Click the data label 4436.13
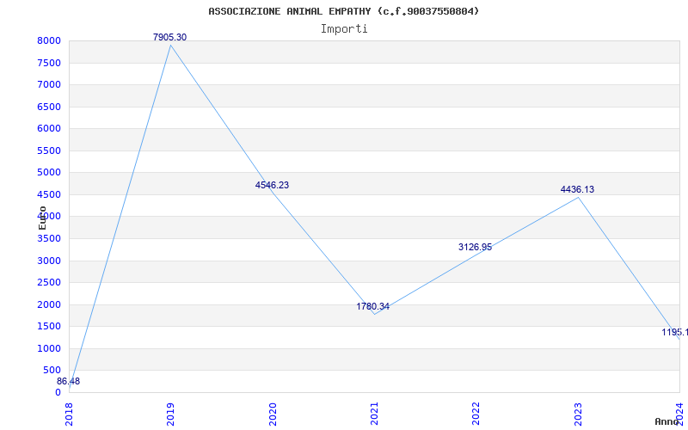The image size is (688, 430). (577, 189)
